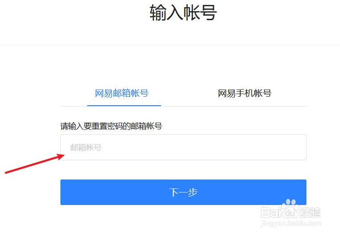The height and width of the screenshot is (235, 340).
Task: Click the 请输入要重置密码的邮箱帐号 label
Action: tap(111, 126)
